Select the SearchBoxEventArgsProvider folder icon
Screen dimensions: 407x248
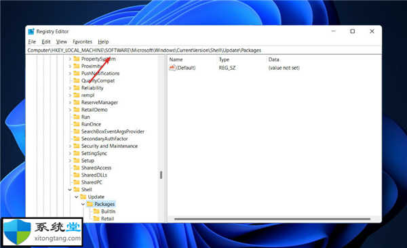point(76,131)
